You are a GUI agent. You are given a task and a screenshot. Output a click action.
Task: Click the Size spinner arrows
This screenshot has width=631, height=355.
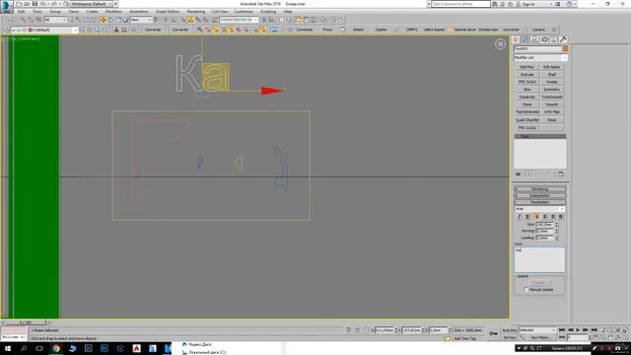[556, 224]
